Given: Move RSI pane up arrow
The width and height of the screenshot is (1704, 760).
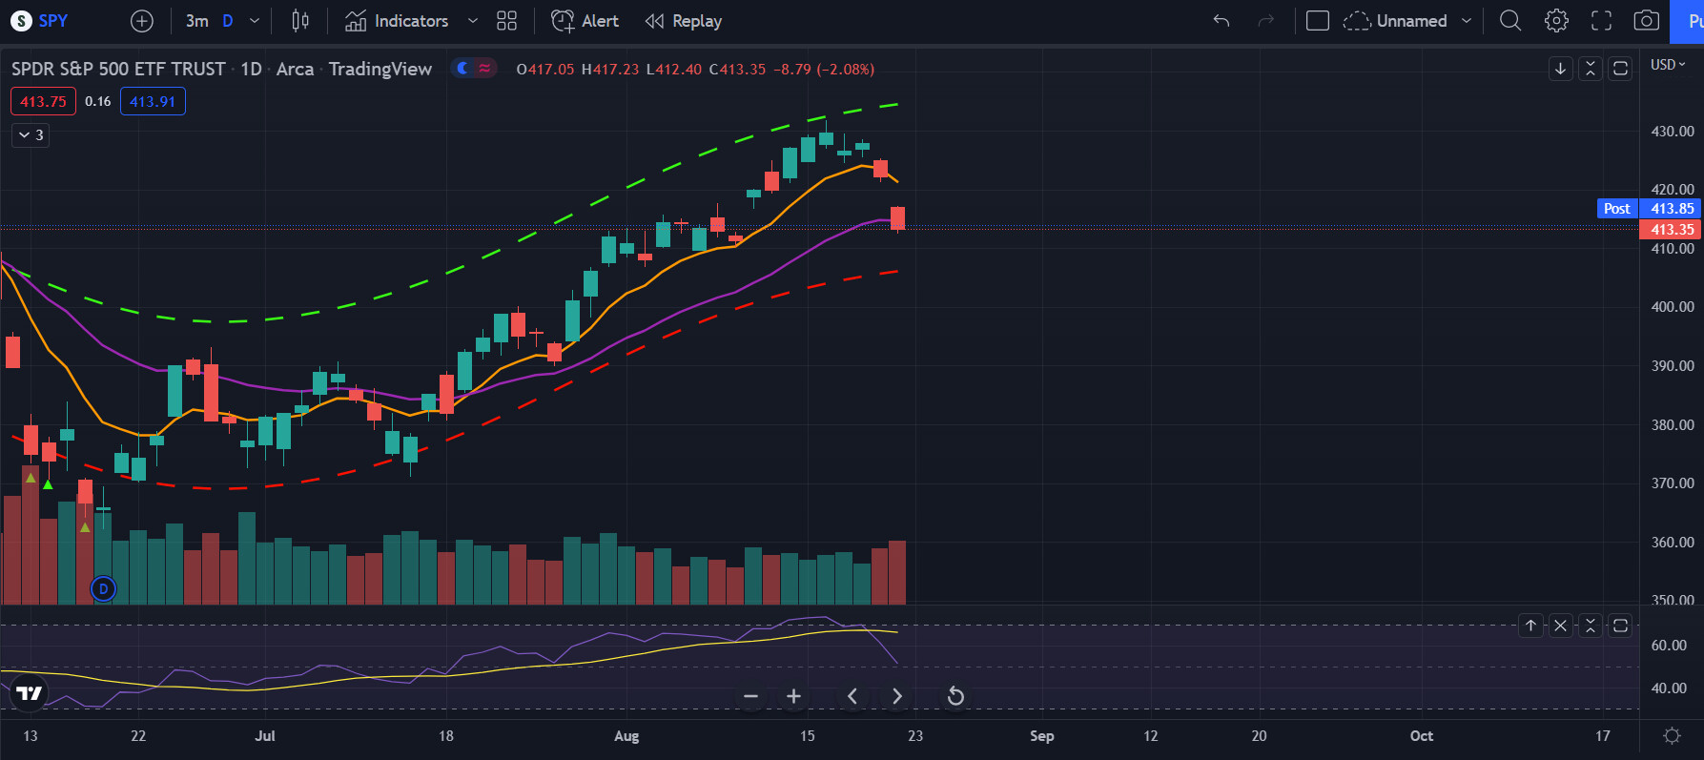Looking at the screenshot, I should point(1530,626).
